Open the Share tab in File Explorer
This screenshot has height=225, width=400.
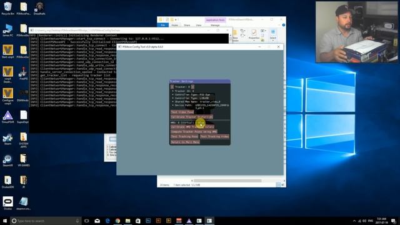tap(187, 25)
